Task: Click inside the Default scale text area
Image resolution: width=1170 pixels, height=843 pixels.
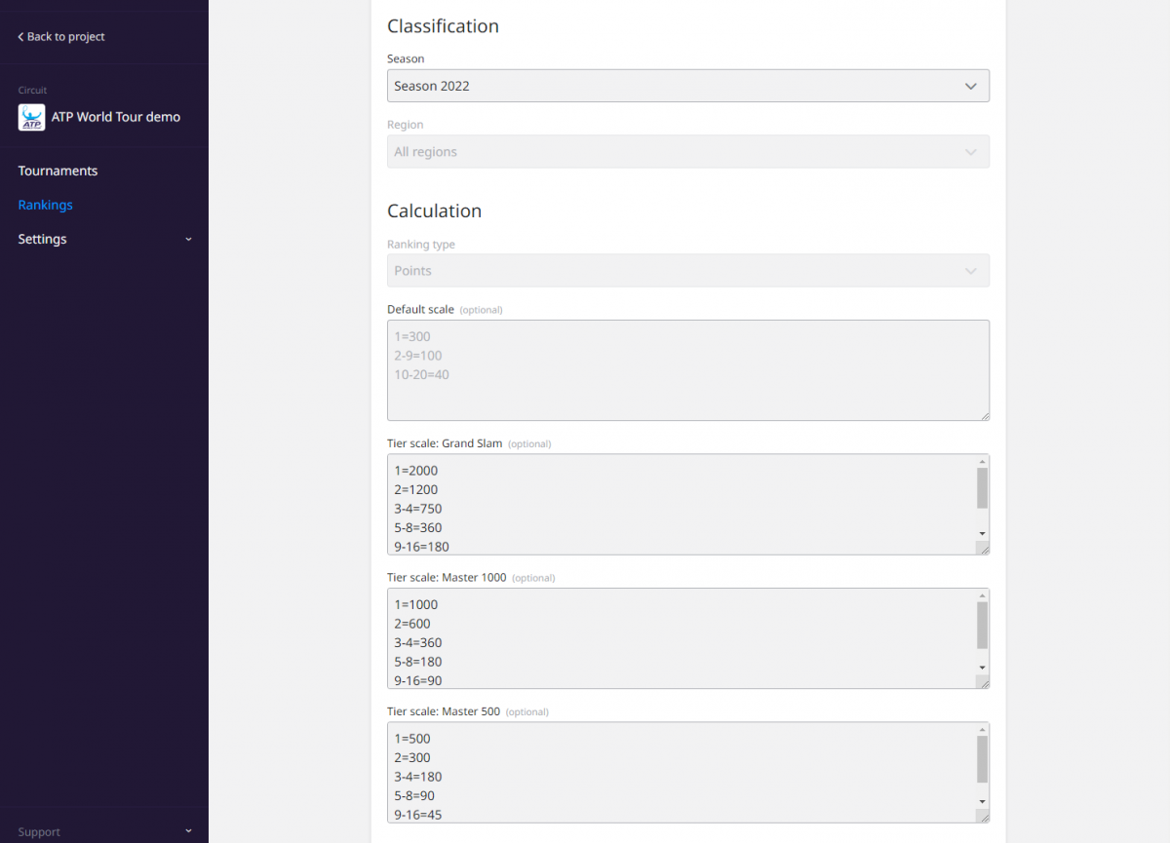Action: click(687, 370)
